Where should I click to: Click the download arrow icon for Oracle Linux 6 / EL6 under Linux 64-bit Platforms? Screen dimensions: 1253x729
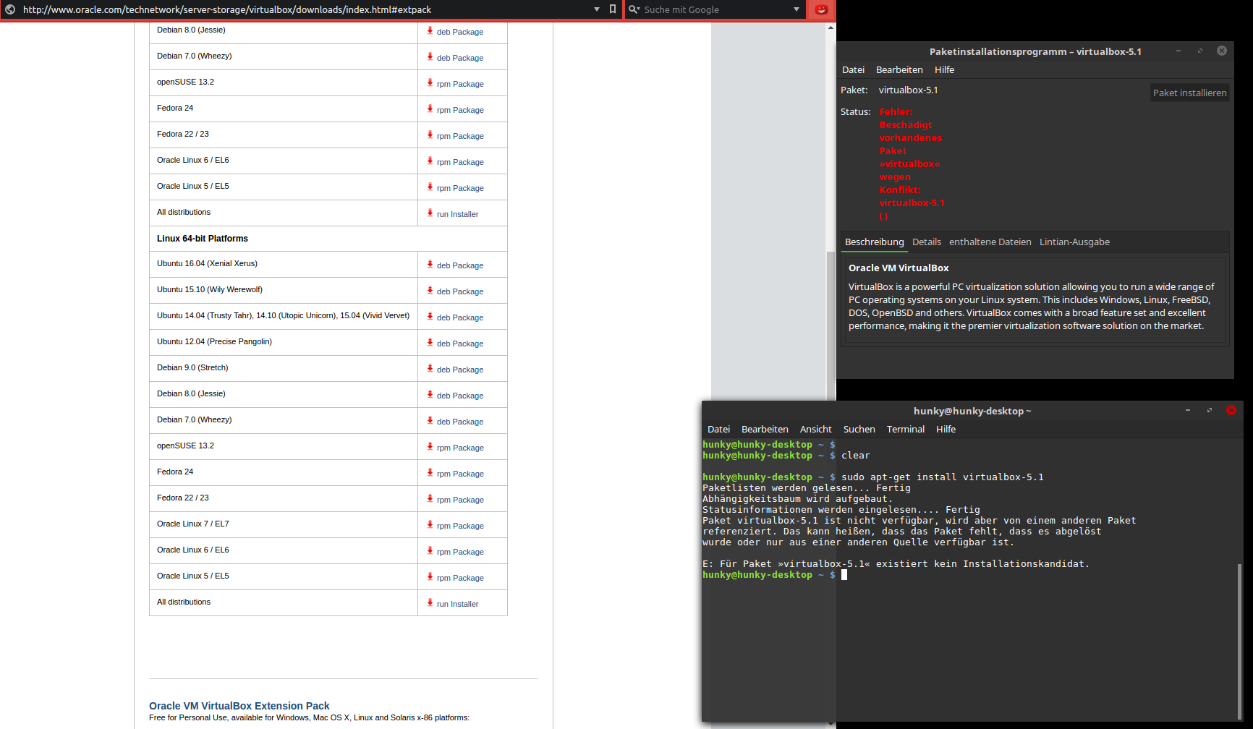point(430,550)
